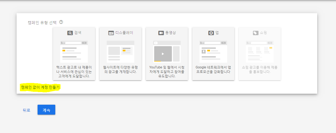Click the help question mark icon

(61, 22)
